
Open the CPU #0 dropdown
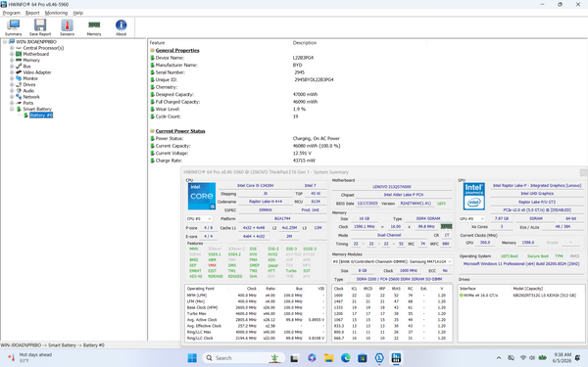pyautogui.click(x=199, y=218)
